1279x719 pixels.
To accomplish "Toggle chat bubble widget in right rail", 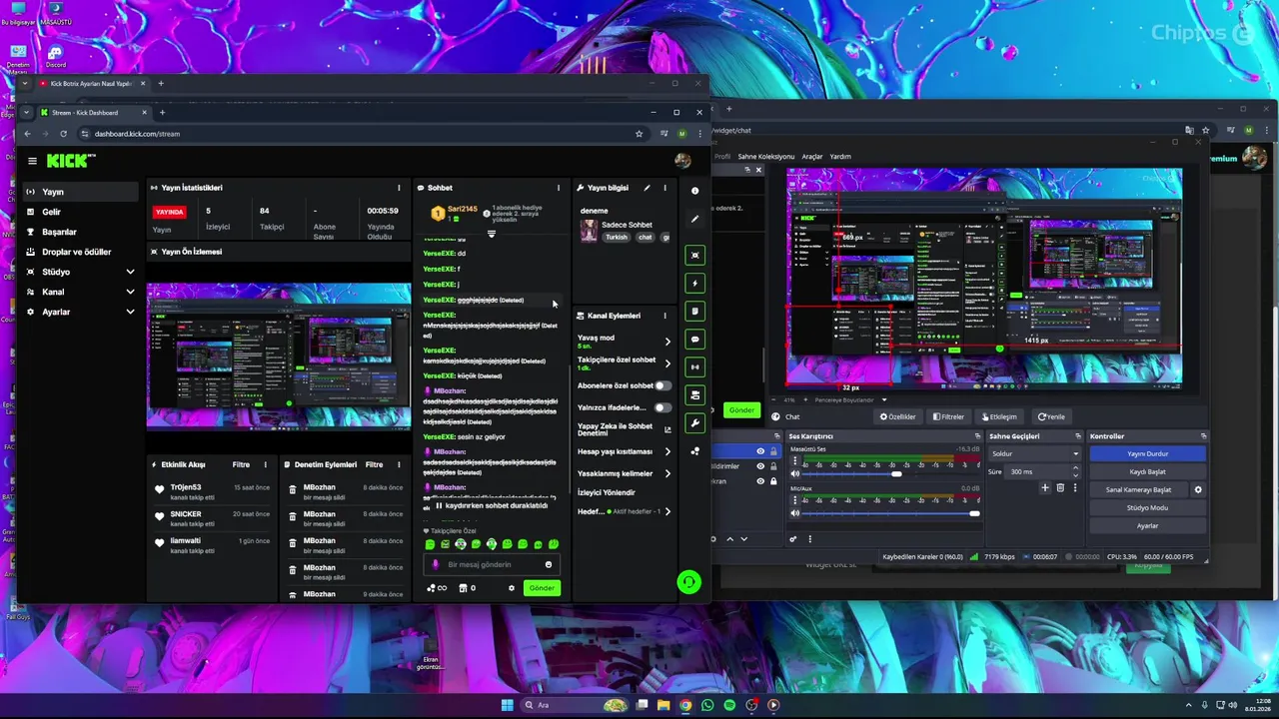I will tap(695, 339).
